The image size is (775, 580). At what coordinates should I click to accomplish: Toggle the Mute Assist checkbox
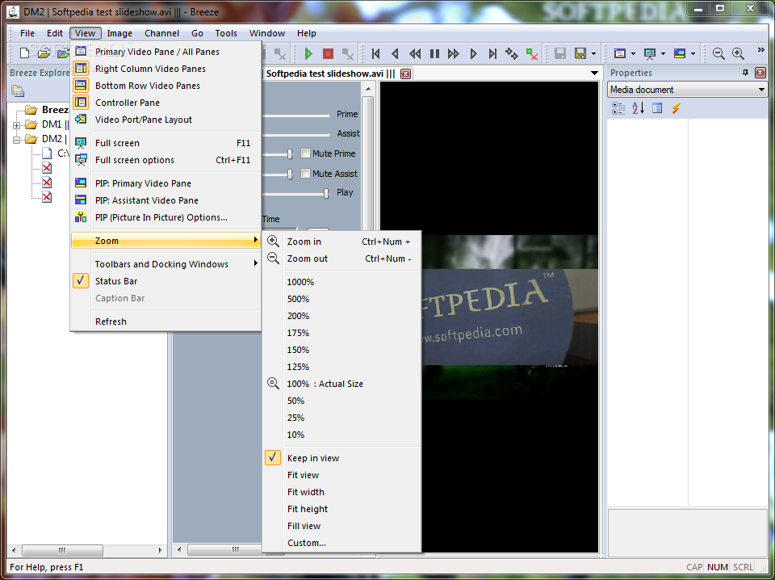point(305,174)
